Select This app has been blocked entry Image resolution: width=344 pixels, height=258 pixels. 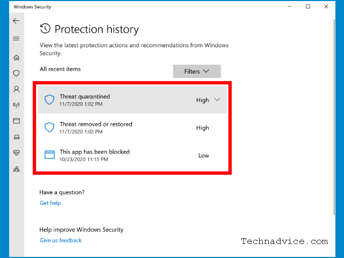[x=132, y=155]
